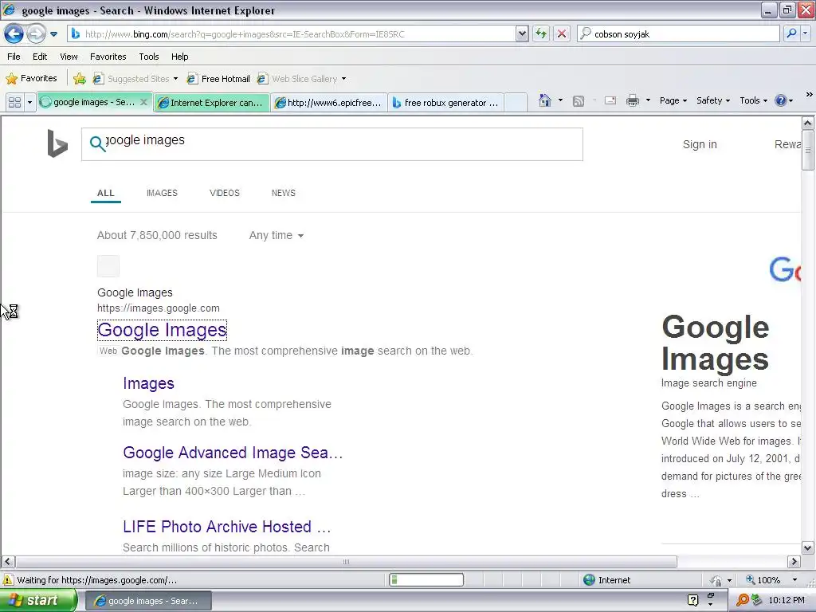Screen dimensions: 816x612
Task: Click the Read Mail icon
Action: pyautogui.click(x=610, y=100)
